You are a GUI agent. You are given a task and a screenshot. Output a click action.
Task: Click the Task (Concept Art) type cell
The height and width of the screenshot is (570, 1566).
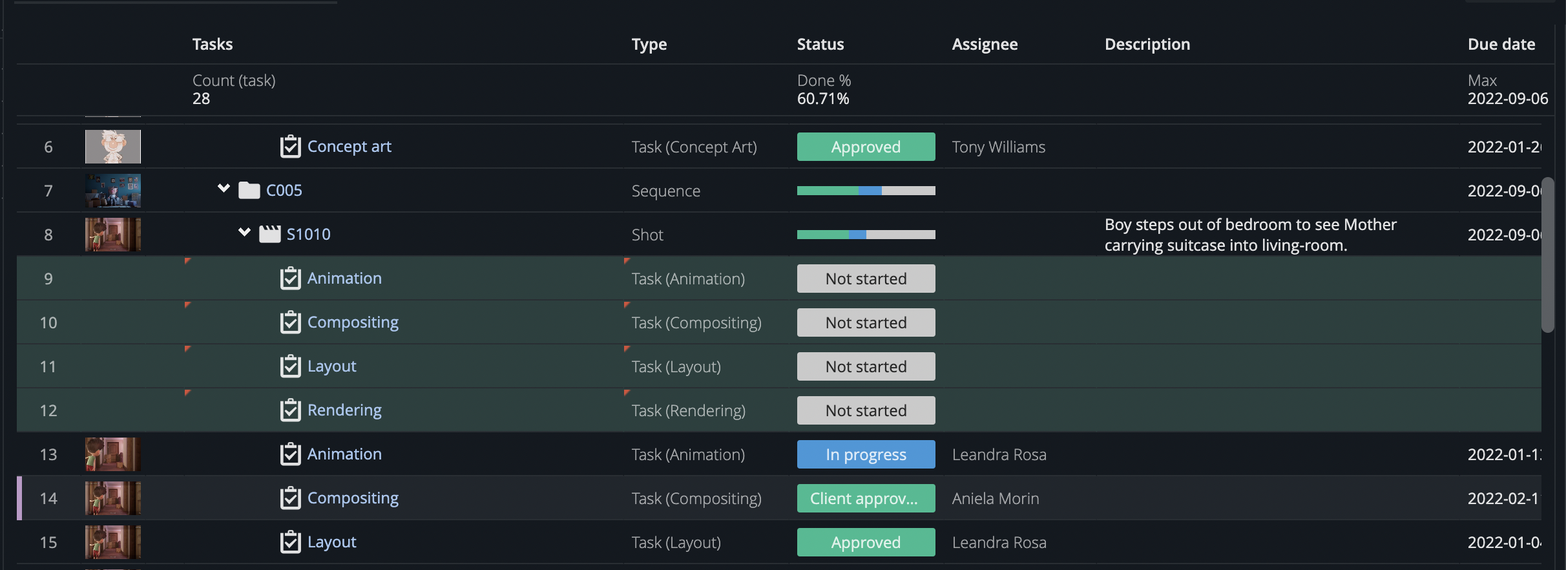tap(694, 147)
